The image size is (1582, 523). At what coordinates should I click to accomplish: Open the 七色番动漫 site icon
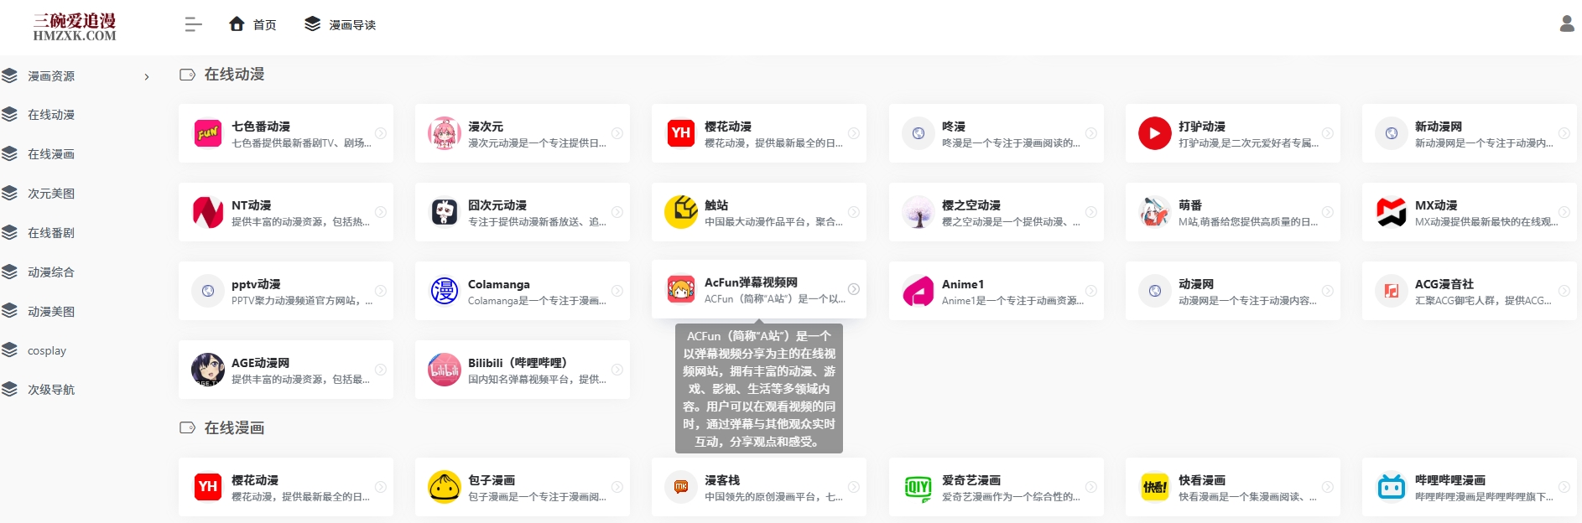pos(208,133)
